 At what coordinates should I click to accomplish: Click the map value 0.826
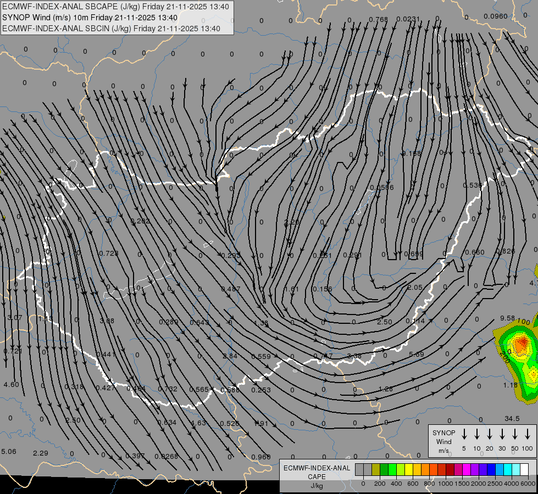click(x=506, y=251)
